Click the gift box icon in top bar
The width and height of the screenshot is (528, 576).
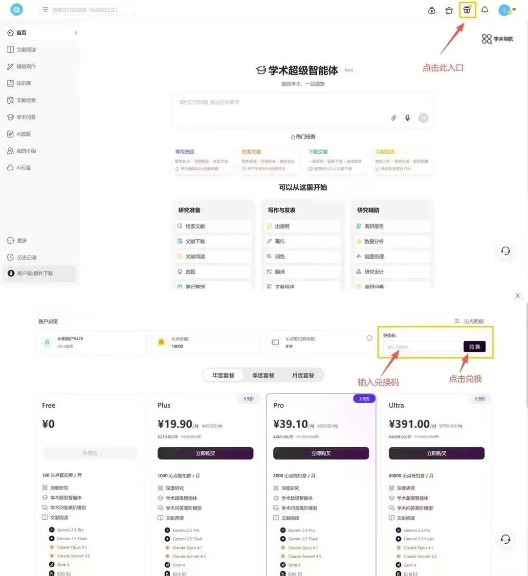(x=467, y=10)
